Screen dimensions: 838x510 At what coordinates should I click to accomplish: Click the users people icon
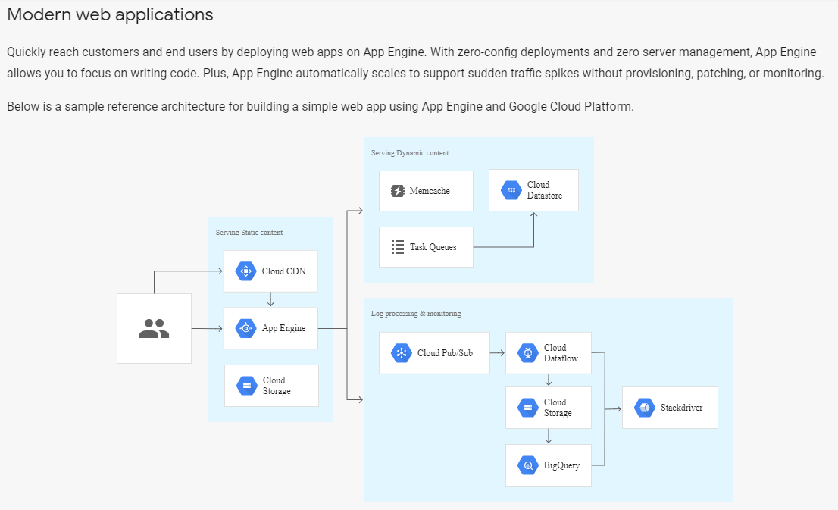coord(154,328)
